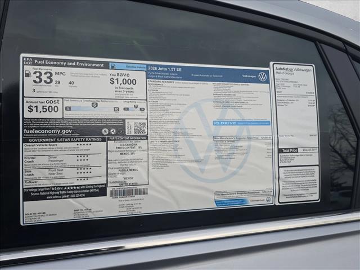Open the fueleconomy.gov link
Viewport: 360px width, 270px height.
tap(48, 131)
